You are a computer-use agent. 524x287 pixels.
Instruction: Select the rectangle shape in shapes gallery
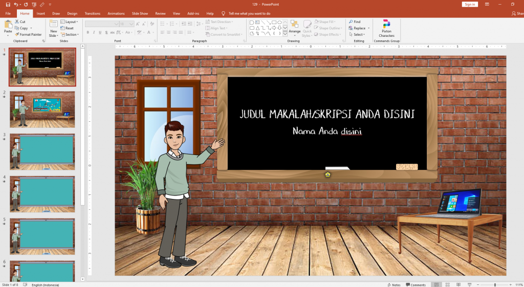coord(274,23)
